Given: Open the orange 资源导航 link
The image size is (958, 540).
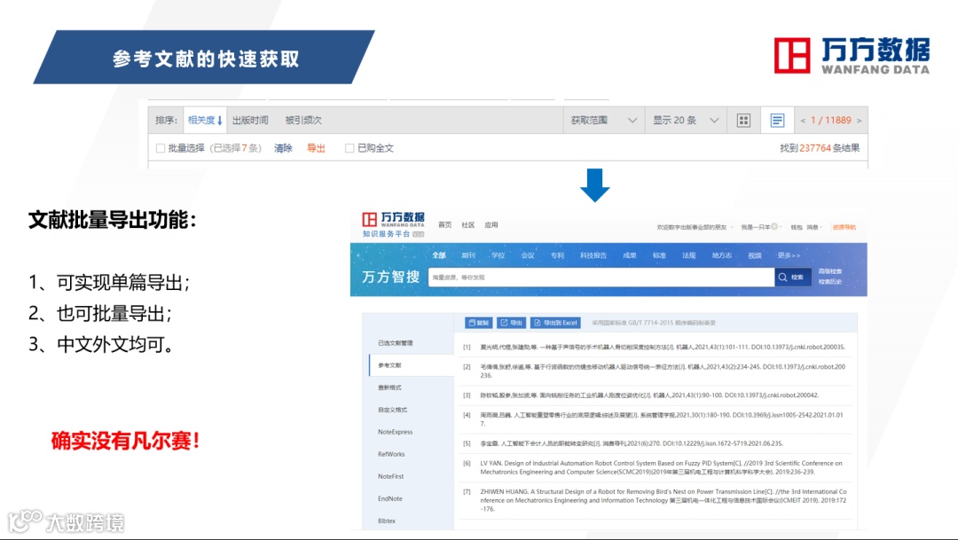Looking at the screenshot, I should click(844, 227).
